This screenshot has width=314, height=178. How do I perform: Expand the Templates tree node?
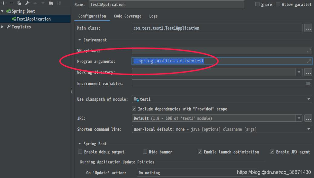click(2, 27)
